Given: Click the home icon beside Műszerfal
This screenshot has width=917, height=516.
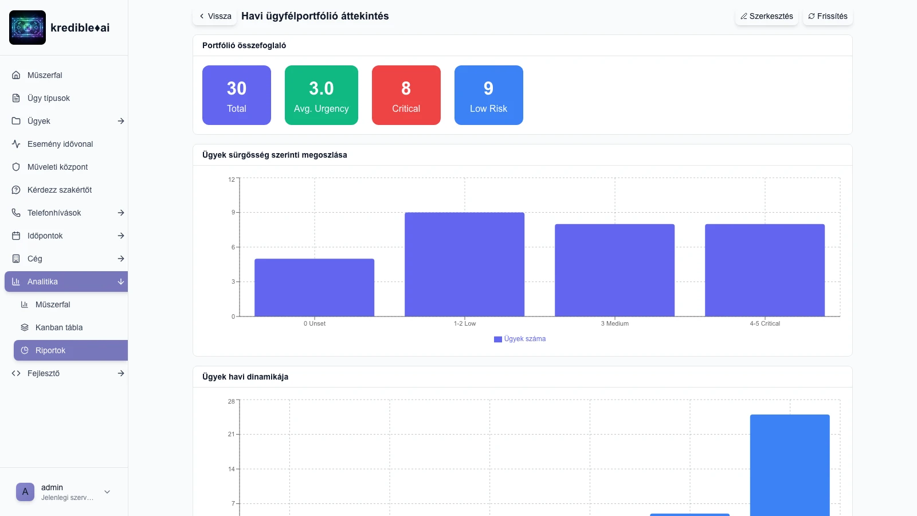Looking at the screenshot, I should pos(16,75).
